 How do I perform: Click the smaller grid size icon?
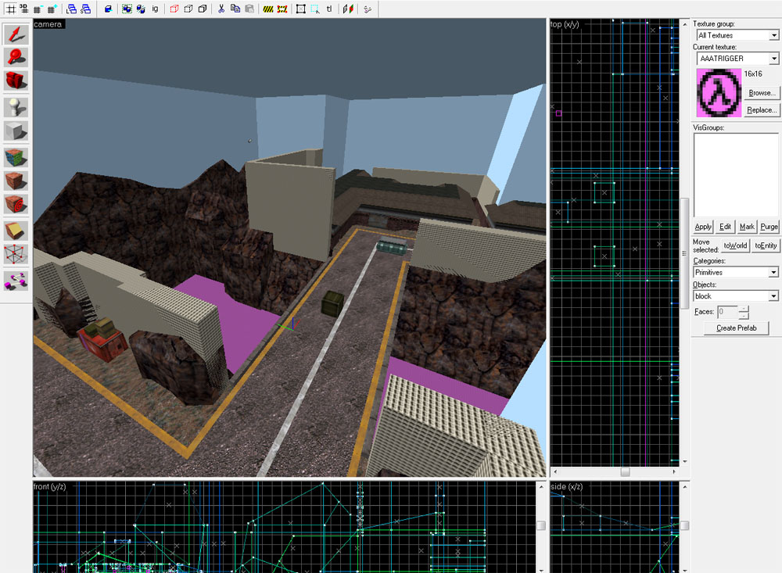tap(38, 9)
